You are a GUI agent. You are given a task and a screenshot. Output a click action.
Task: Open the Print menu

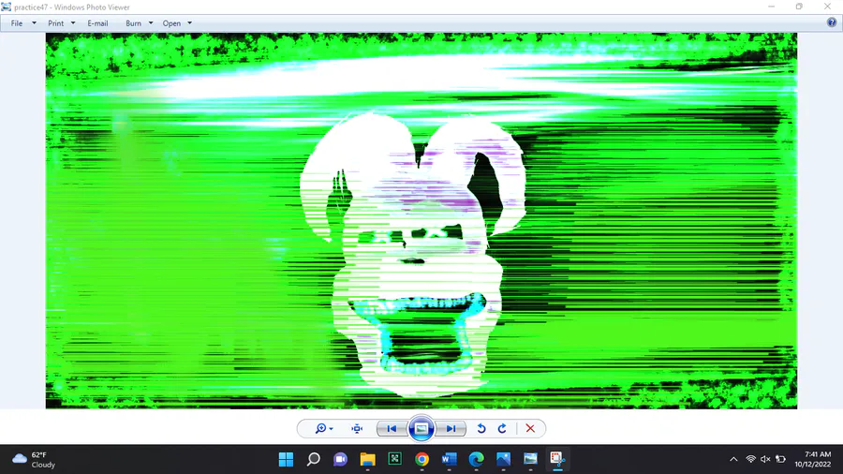pos(55,23)
